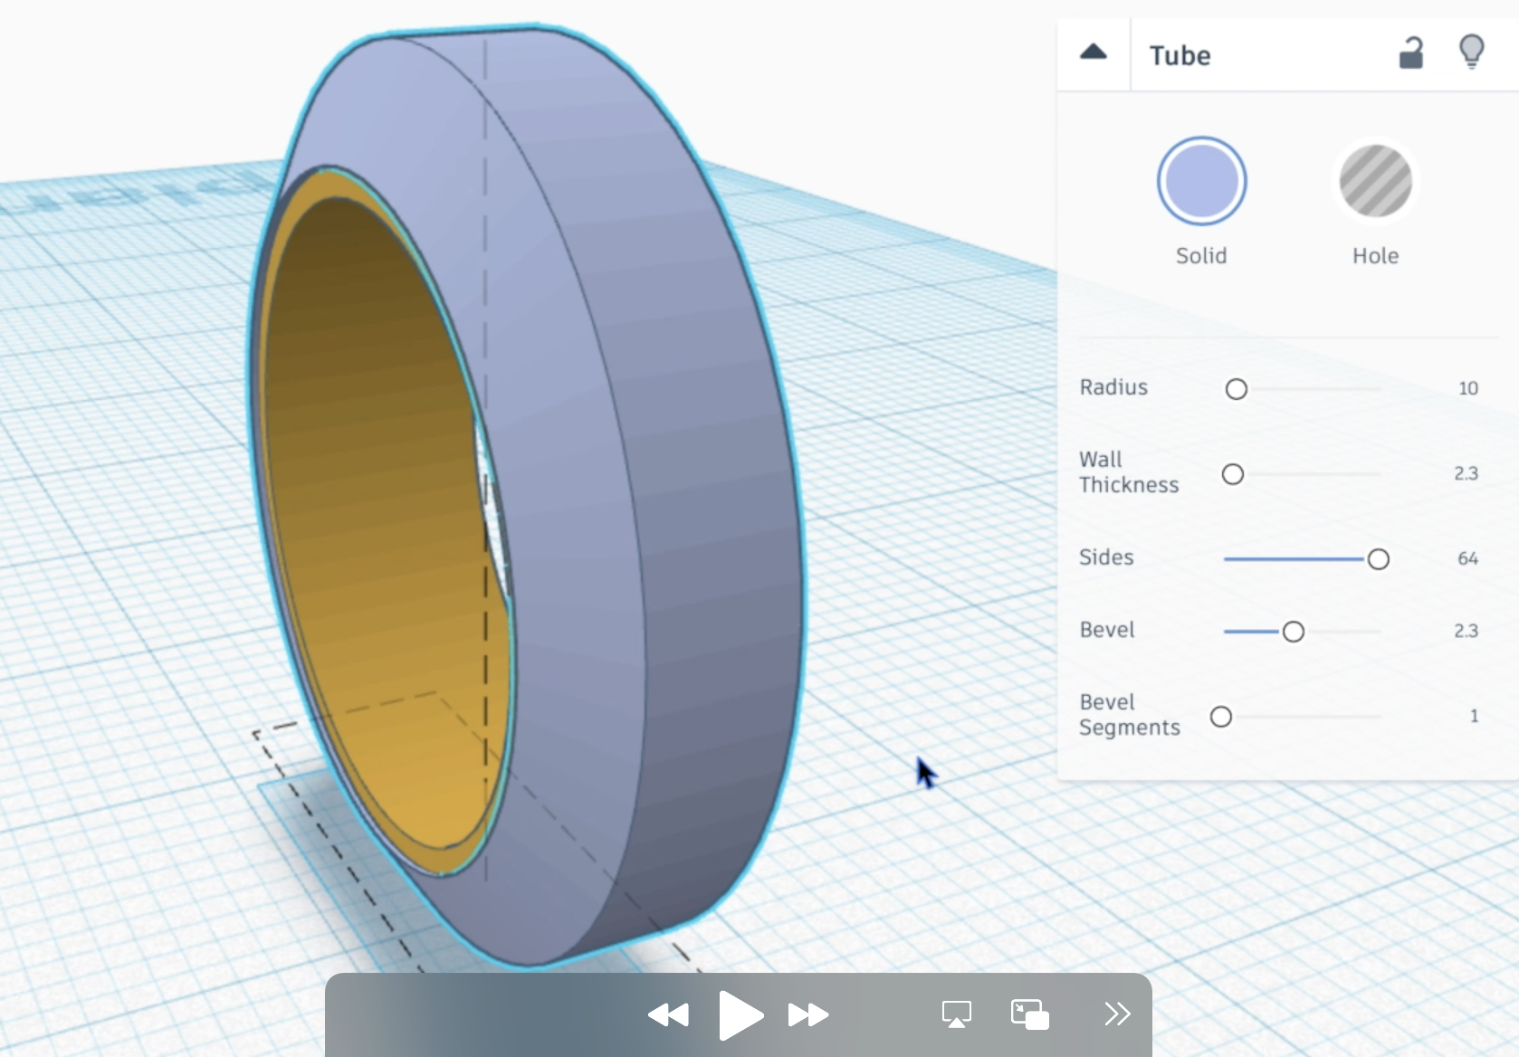Click the Radius slider handle
The height and width of the screenshot is (1057, 1519).
(1237, 389)
